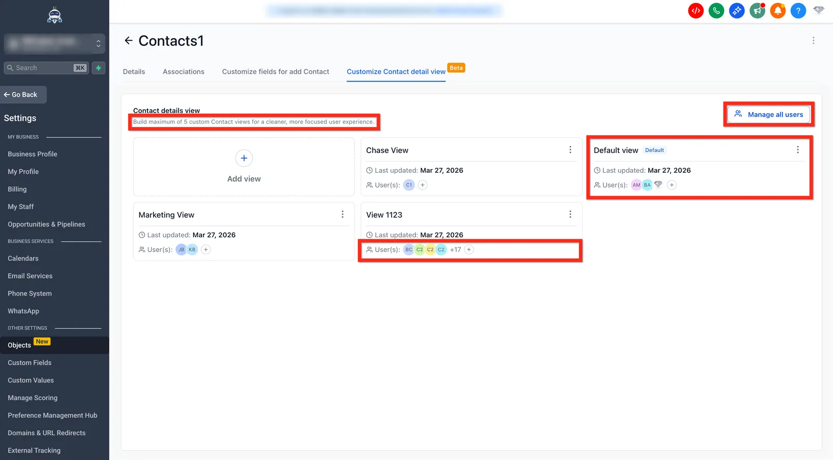Show the +17 more users in View 1123
833x460 pixels.
(456, 250)
